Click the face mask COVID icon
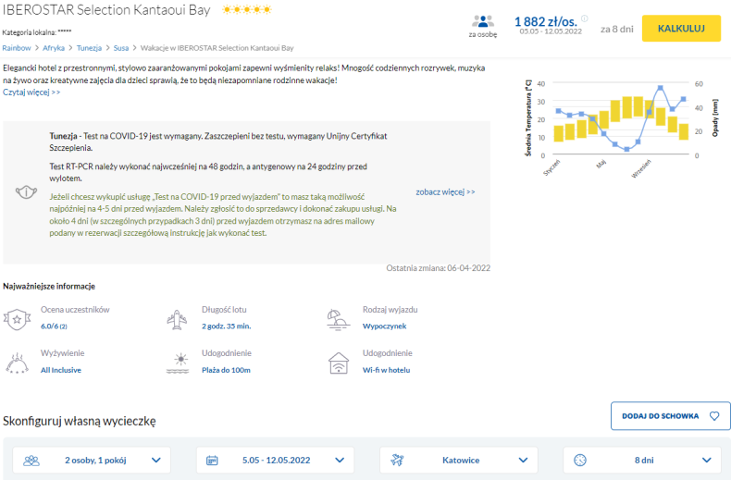This screenshot has width=731, height=480. [26, 191]
